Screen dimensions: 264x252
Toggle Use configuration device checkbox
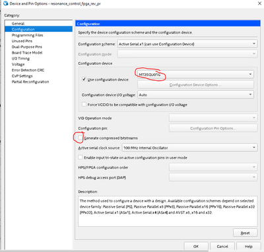84,79
